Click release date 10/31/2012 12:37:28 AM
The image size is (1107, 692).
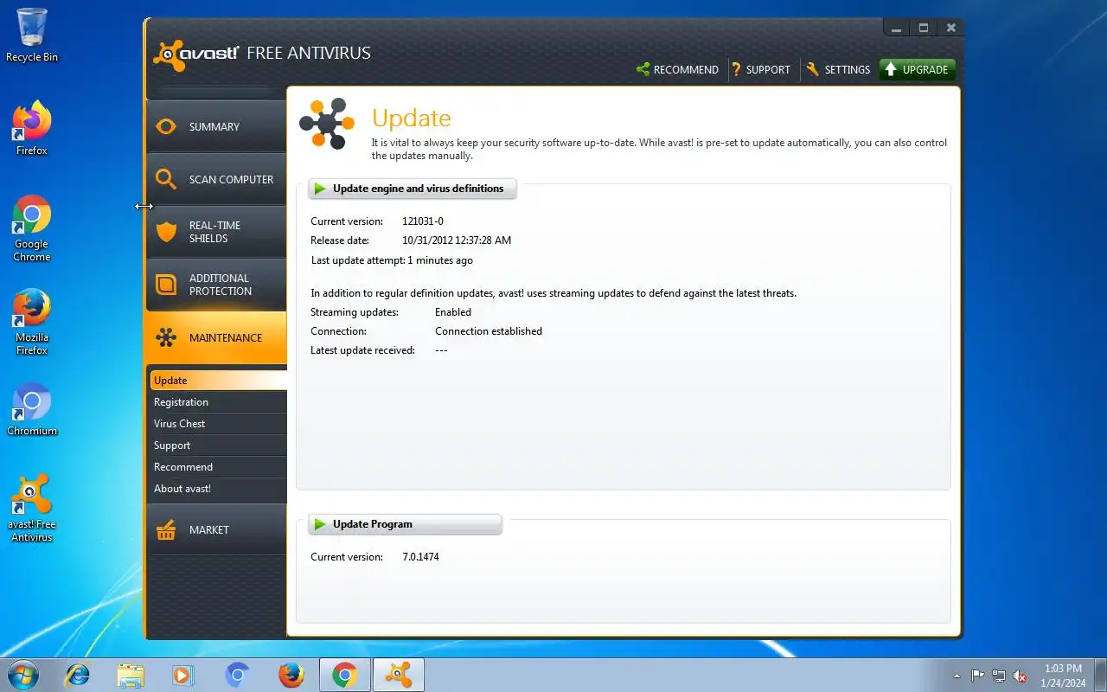click(x=457, y=240)
